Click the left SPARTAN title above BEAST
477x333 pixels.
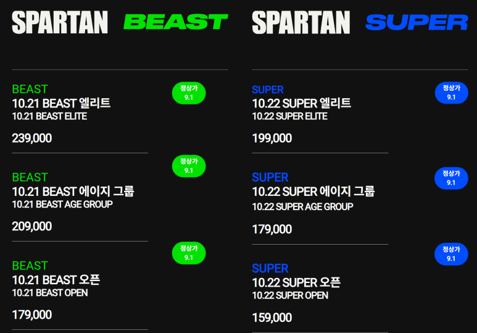click(x=60, y=22)
